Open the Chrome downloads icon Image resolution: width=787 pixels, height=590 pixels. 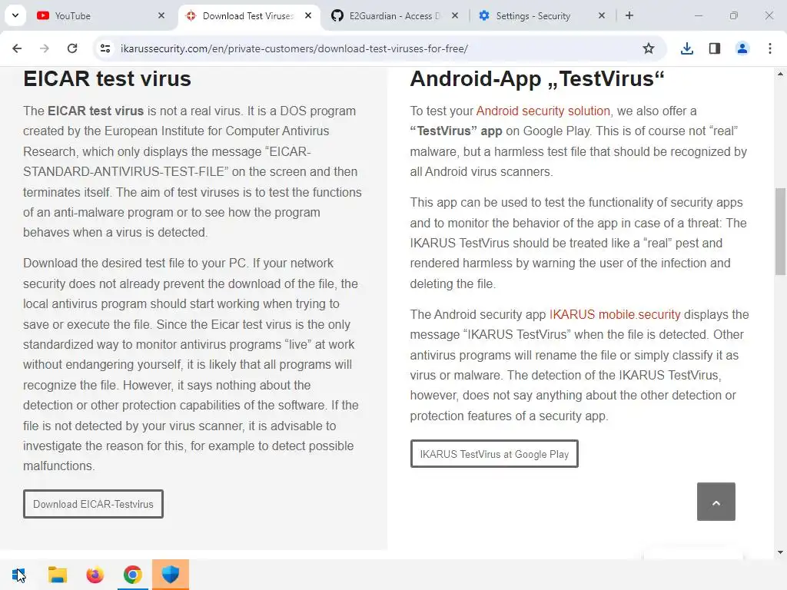click(x=687, y=48)
